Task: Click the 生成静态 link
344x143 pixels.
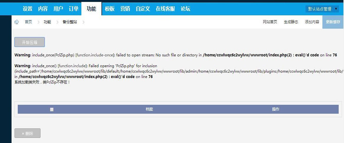Action: 291,22
